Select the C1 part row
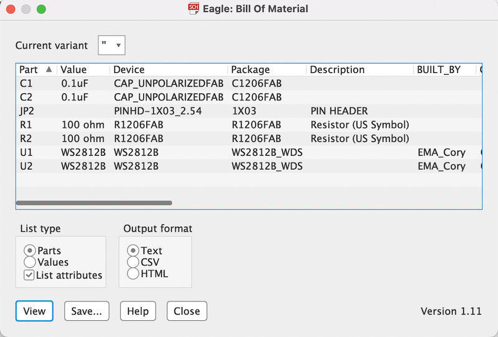 click(x=249, y=83)
